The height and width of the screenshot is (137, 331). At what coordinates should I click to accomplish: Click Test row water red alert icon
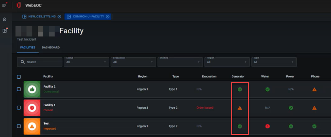click(x=267, y=126)
